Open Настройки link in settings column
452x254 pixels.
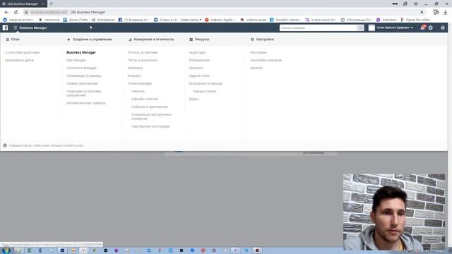258,52
